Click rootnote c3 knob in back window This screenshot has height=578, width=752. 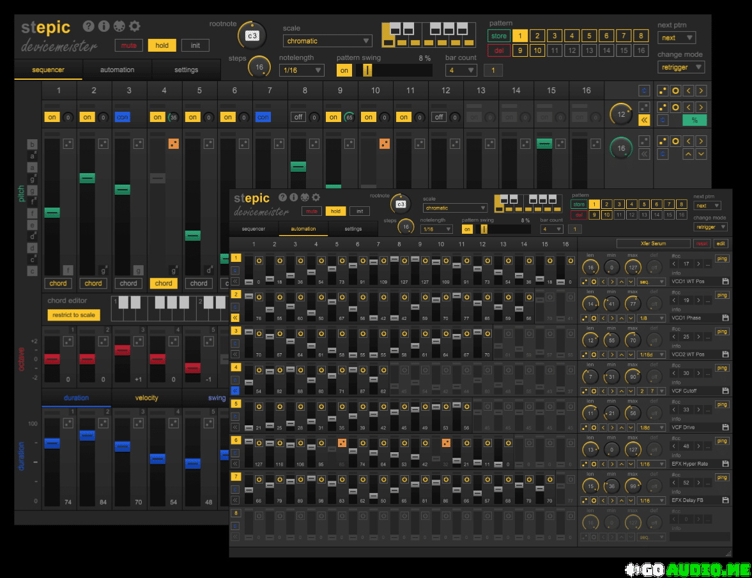[x=252, y=36]
